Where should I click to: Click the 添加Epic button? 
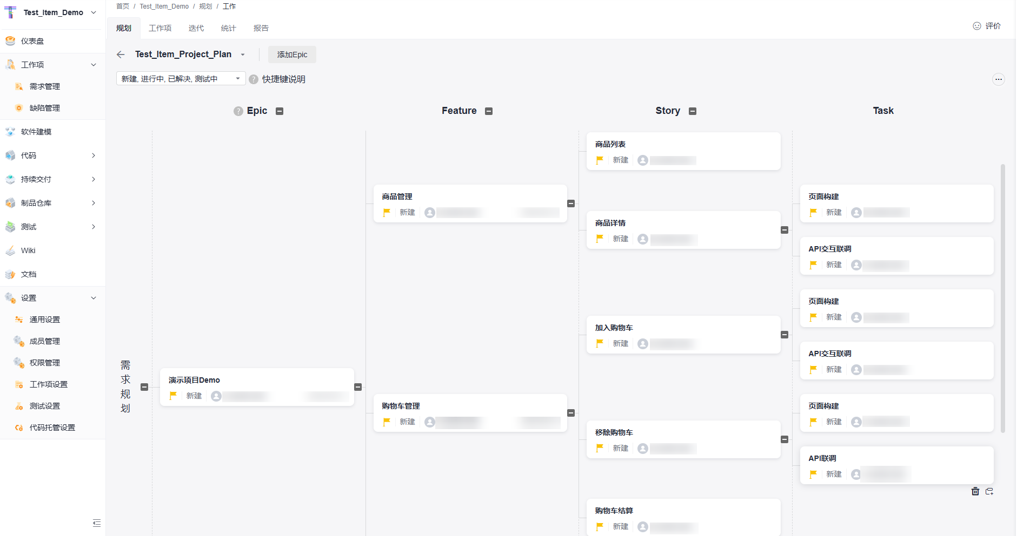click(x=292, y=55)
